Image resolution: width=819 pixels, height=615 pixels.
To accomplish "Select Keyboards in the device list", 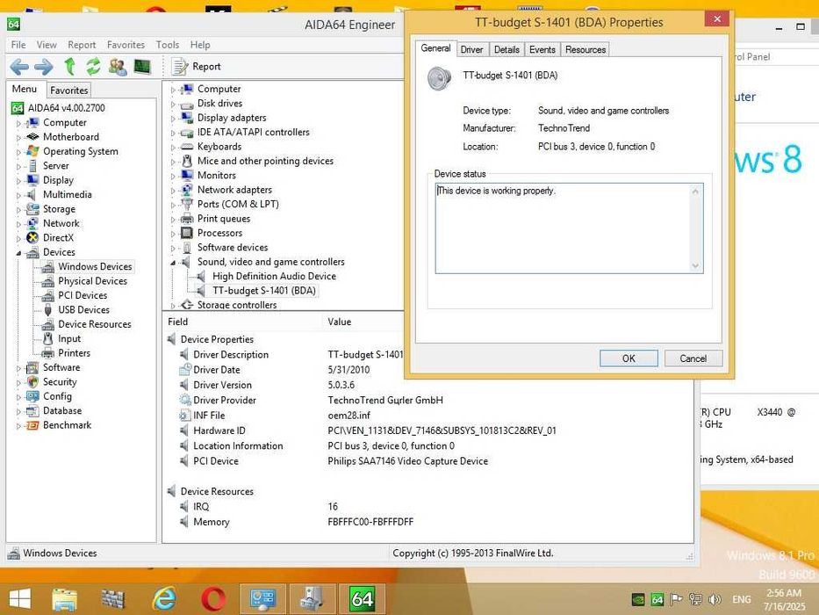I will 219,147.
